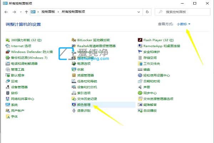Go forward with the forward arrow
This screenshot has width=214, height=143.
(x=14, y=12)
